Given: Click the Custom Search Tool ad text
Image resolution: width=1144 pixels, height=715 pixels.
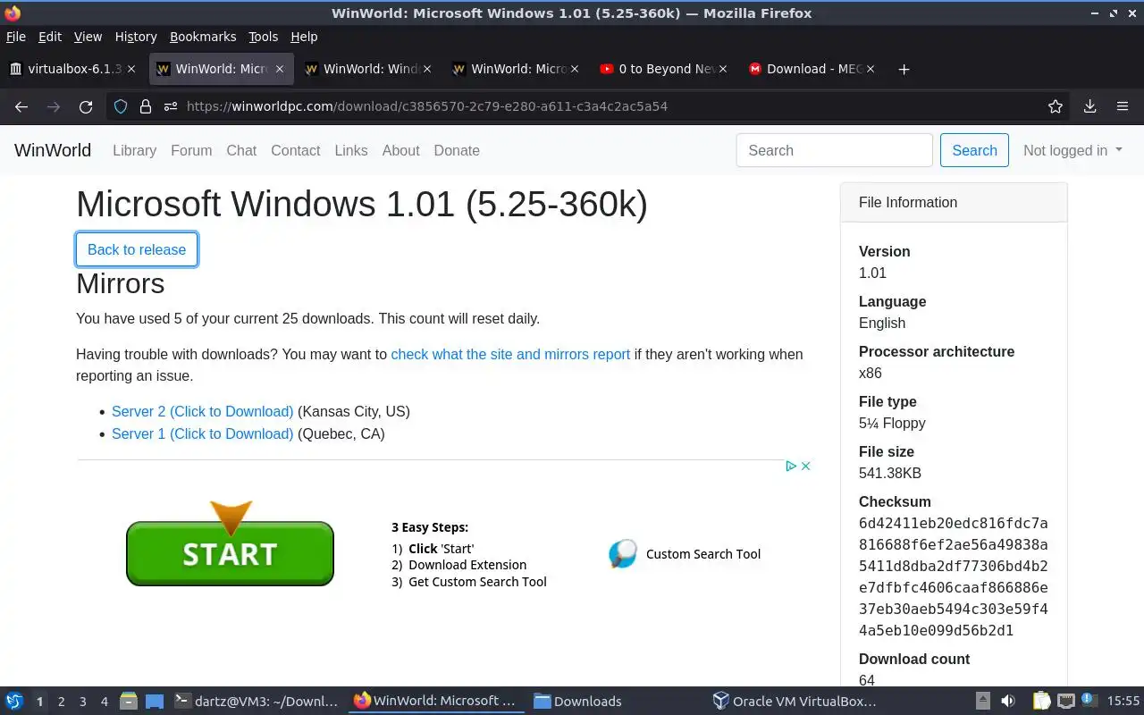Looking at the screenshot, I should 703,554.
